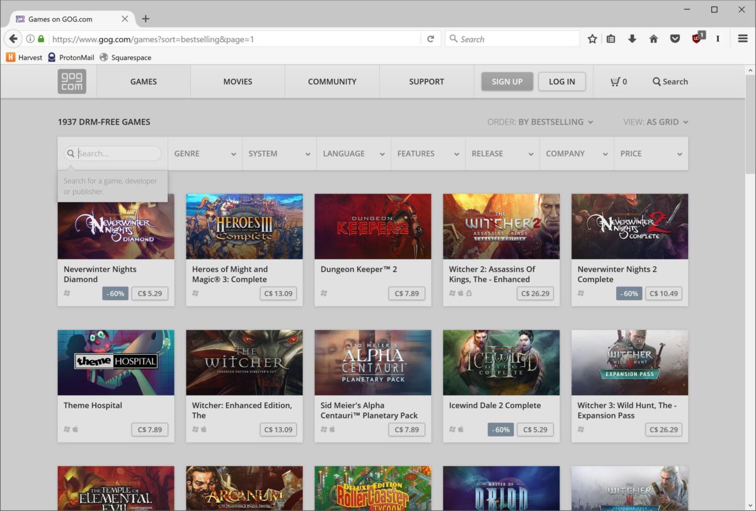The width and height of the screenshot is (756, 511).
Task: Open the MOVIES menu
Action: click(238, 82)
